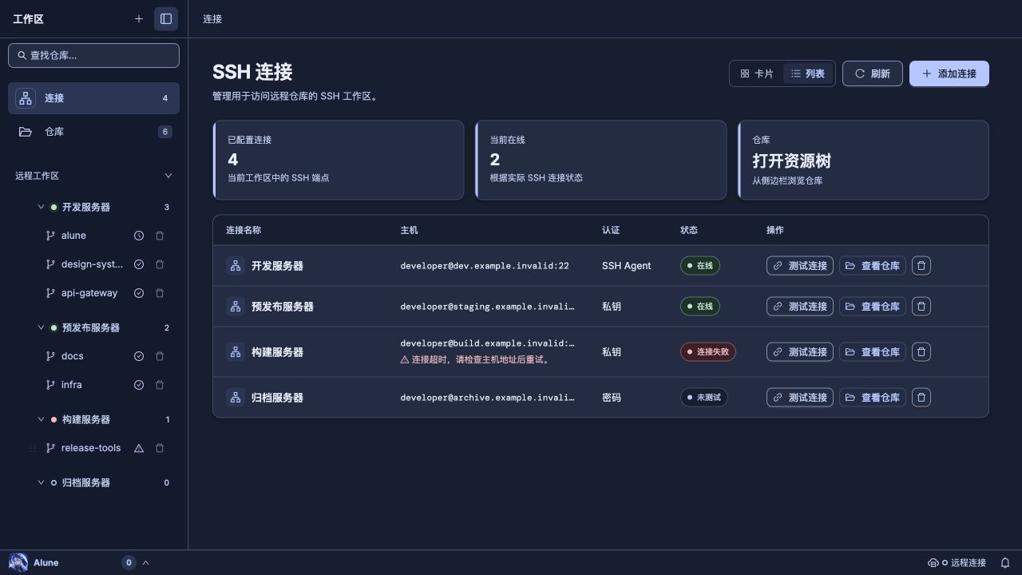Delete release-tools with its trash icon
This screenshot has width=1022, height=575.
(x=160, y=448)
